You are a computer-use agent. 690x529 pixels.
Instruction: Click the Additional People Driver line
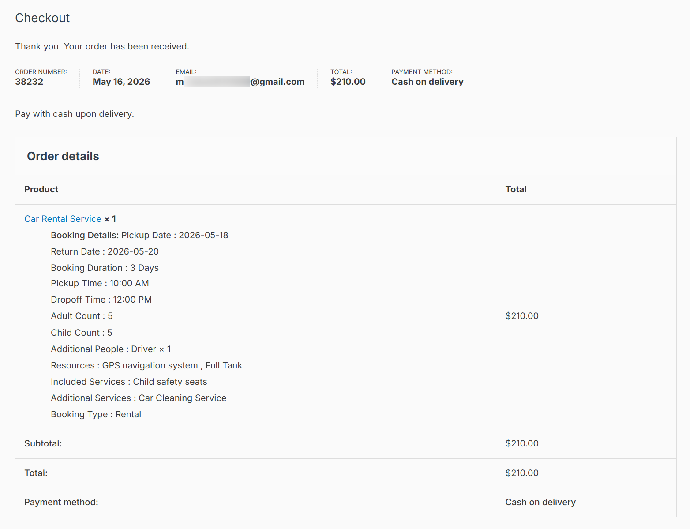[x=111, y=349]
